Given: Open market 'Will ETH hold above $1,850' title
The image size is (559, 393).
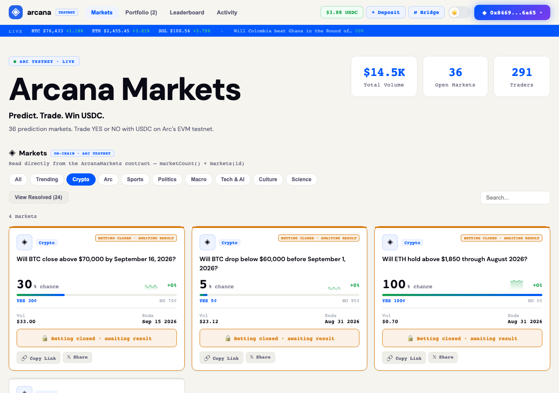Looking at the screenshot, I should tap(455, 259).
